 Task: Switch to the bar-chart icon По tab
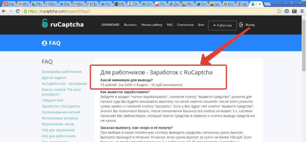[161, 4]
